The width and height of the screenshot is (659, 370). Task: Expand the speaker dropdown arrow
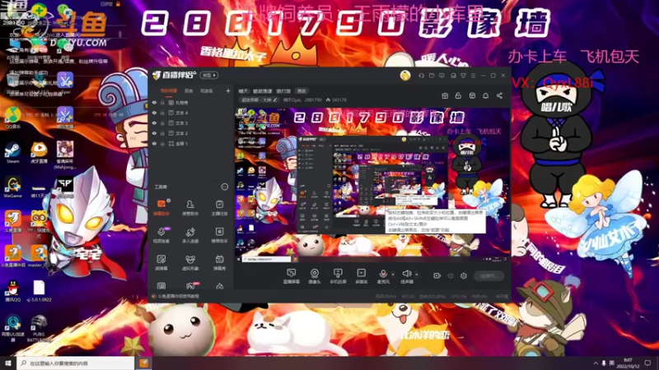coord(417,275)
